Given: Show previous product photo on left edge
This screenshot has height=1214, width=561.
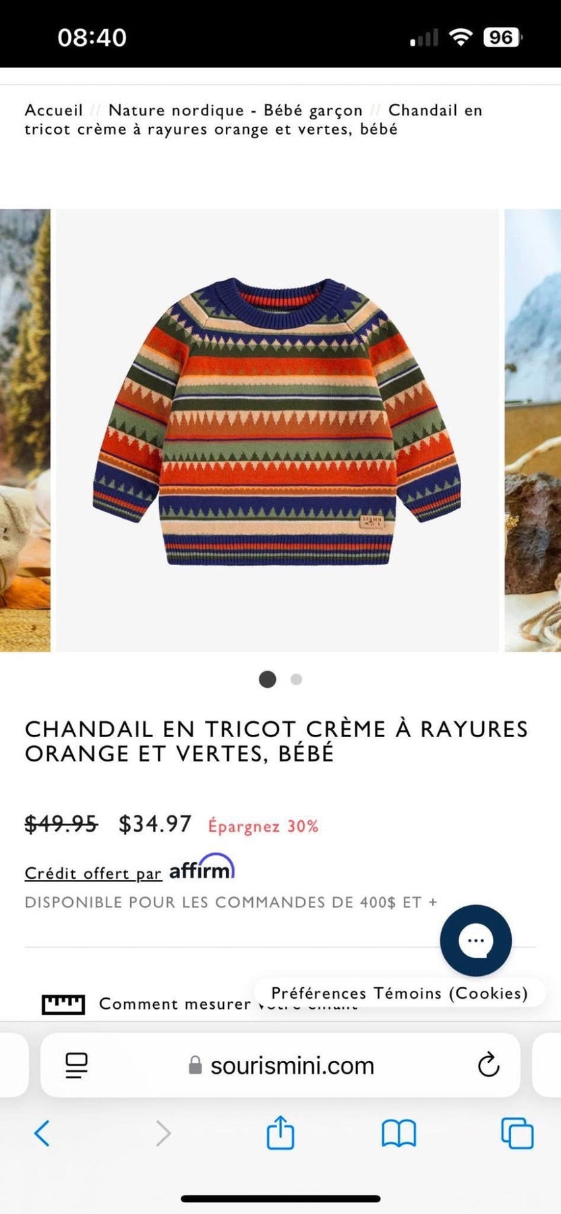Looking at the screenshot, I should point(25,430).
